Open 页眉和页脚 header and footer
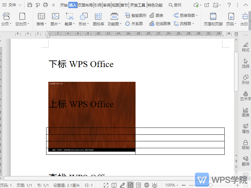Viewport: 251px width, 188px height. click(213, 19)
